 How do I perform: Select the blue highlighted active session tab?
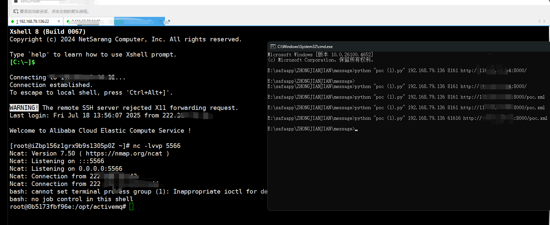(x=139, y=21)
